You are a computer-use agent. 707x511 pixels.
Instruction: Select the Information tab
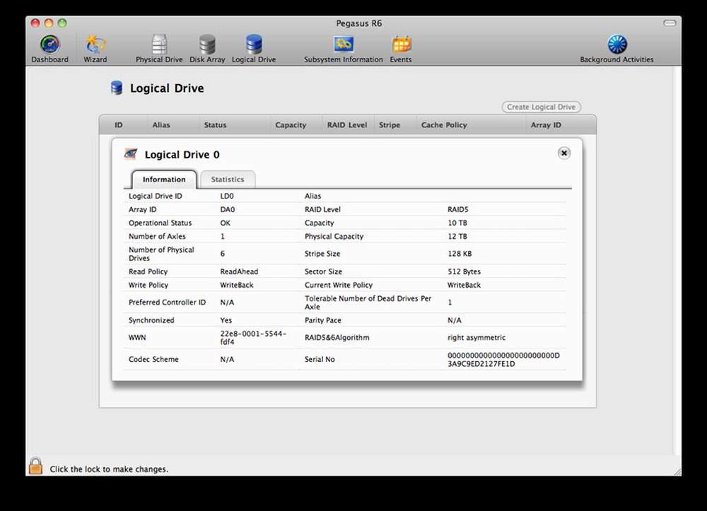pos(164,180)
